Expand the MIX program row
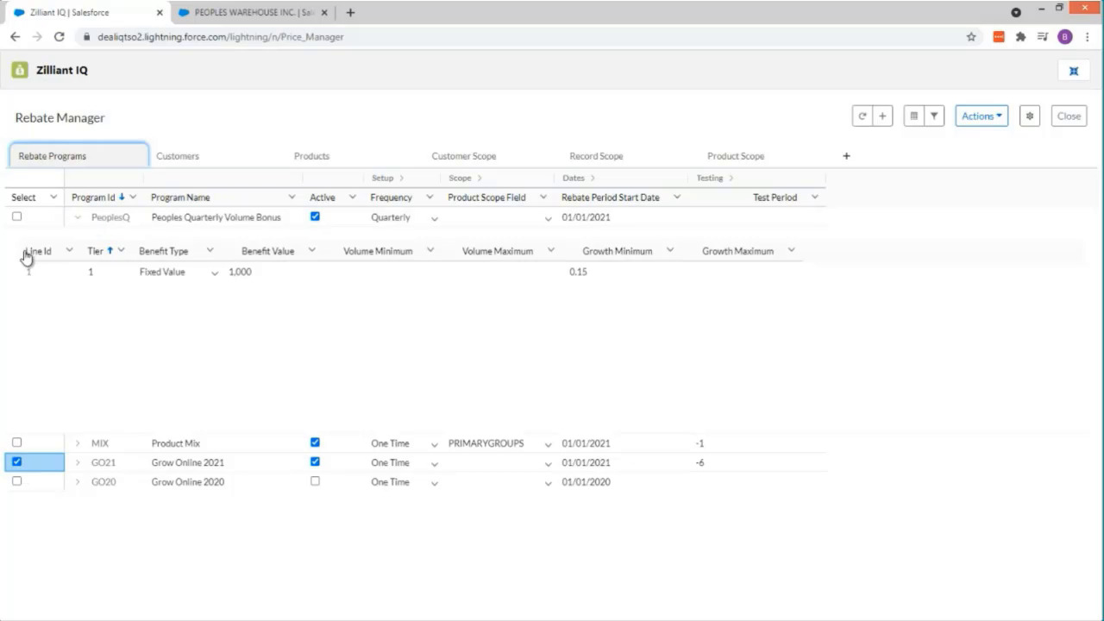This screenshot has height=621, width=1104. coord(78,443)
